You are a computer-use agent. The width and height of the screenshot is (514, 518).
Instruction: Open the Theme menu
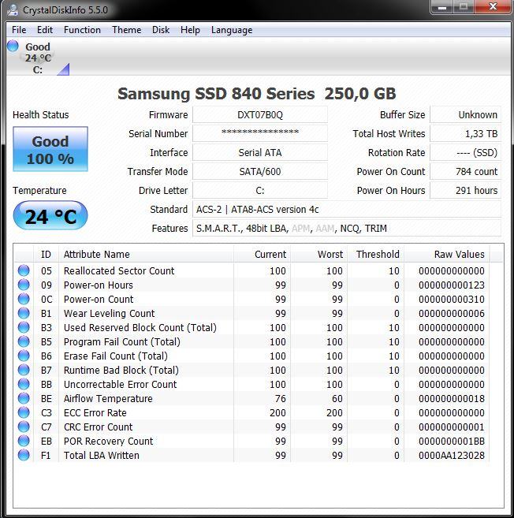click(x=126, y=30)
